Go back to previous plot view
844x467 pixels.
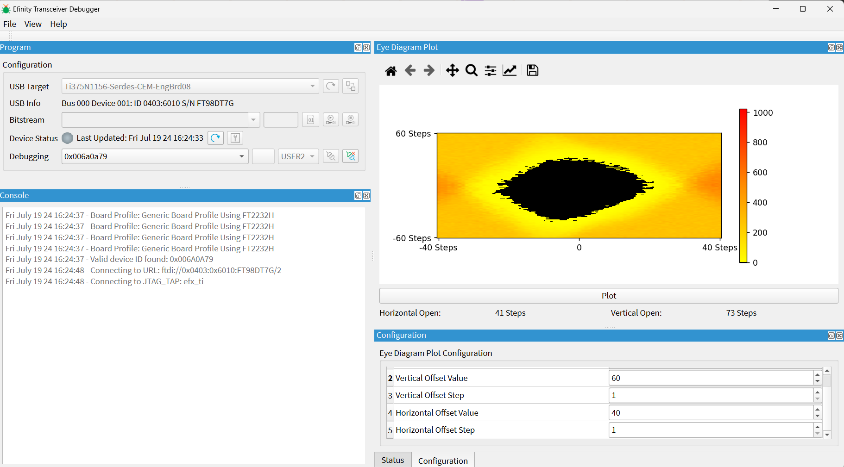click(410, 70)
